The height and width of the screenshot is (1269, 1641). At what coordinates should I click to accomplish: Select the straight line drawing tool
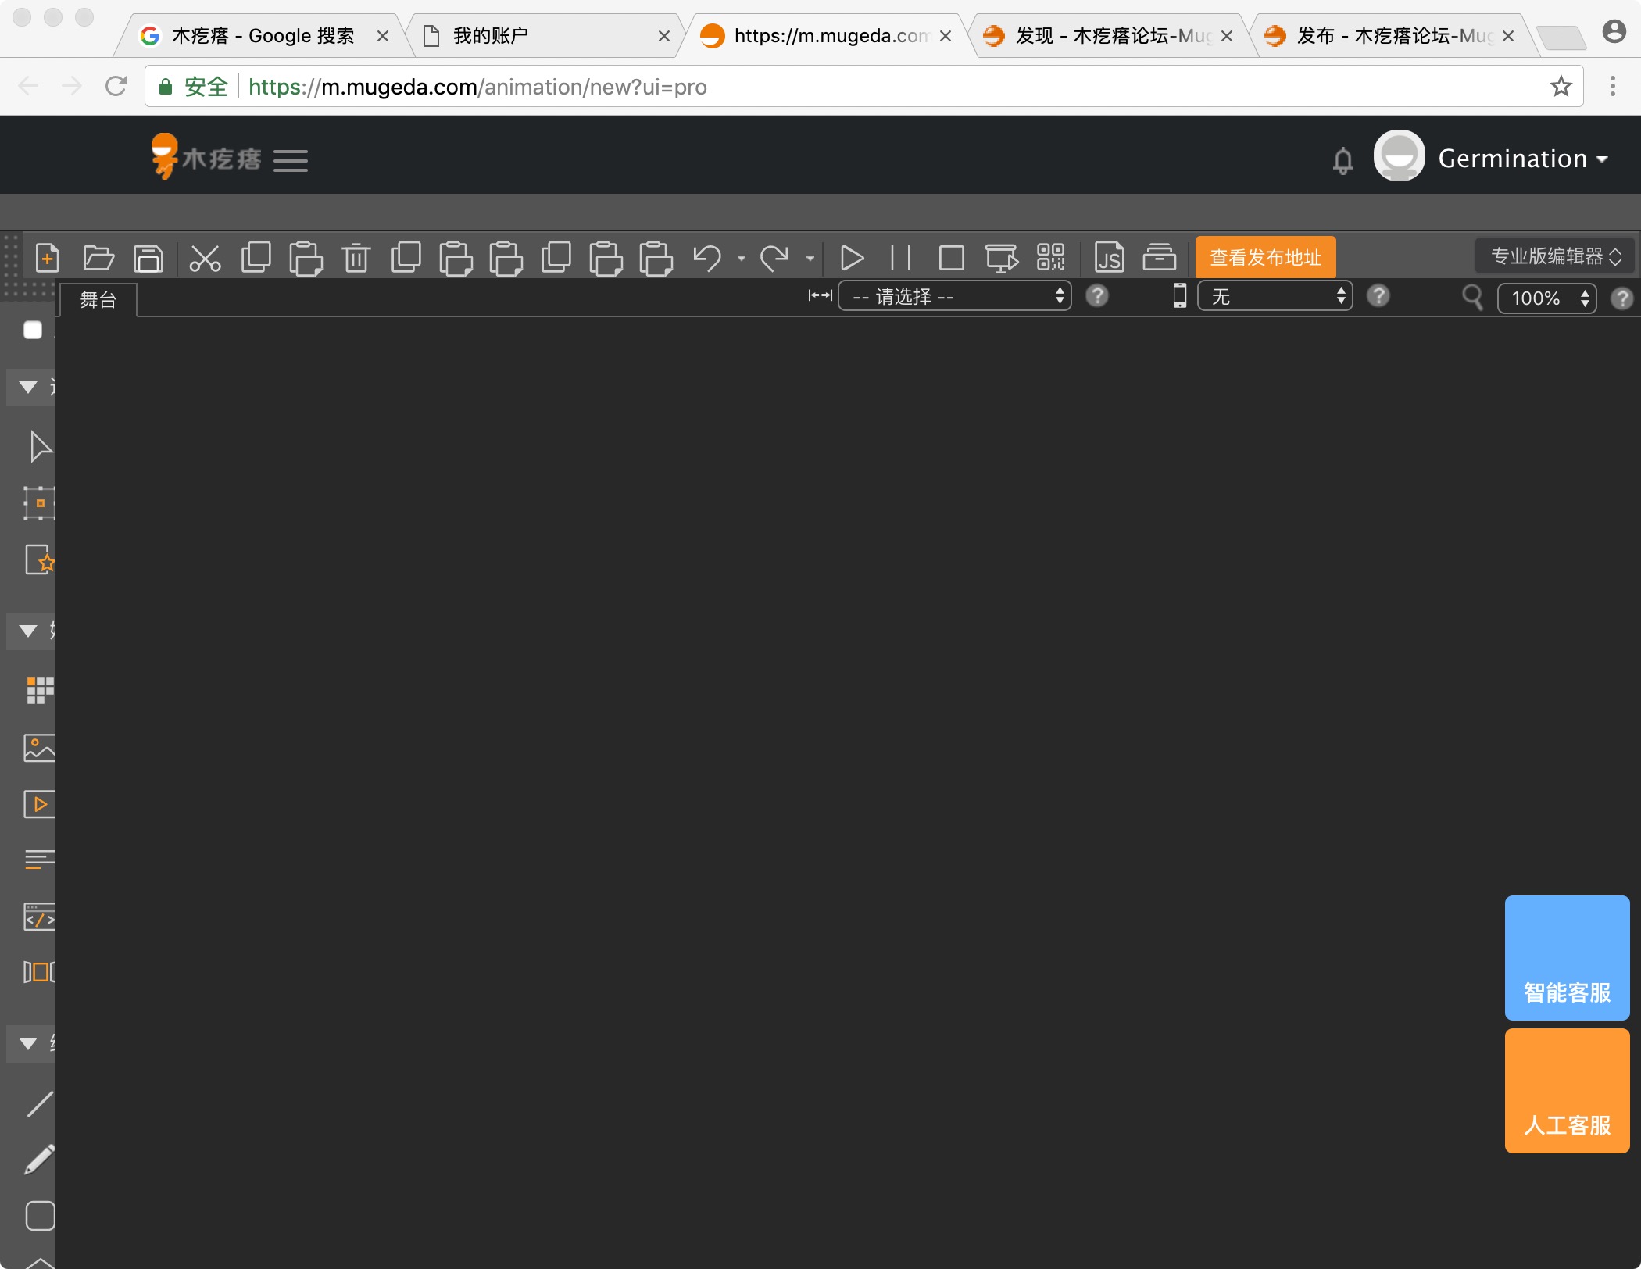point(40,1104)
